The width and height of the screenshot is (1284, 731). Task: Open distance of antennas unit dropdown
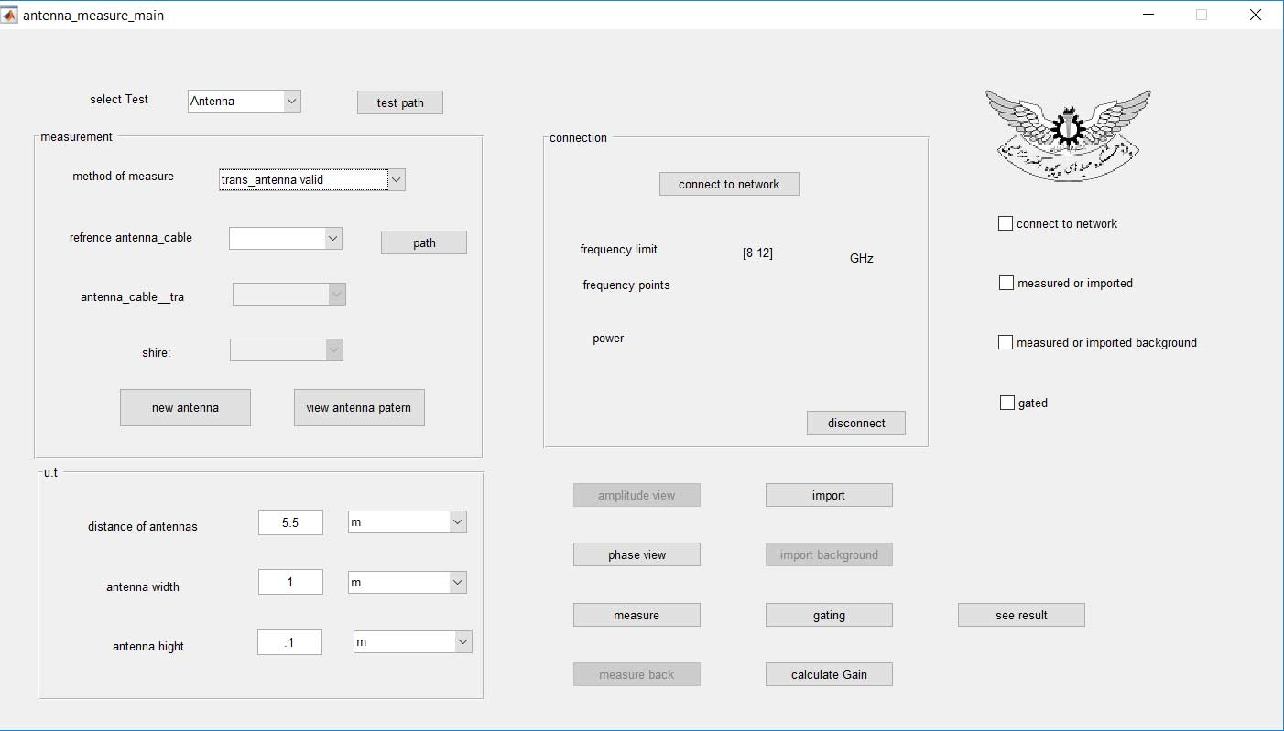(408, 521)
